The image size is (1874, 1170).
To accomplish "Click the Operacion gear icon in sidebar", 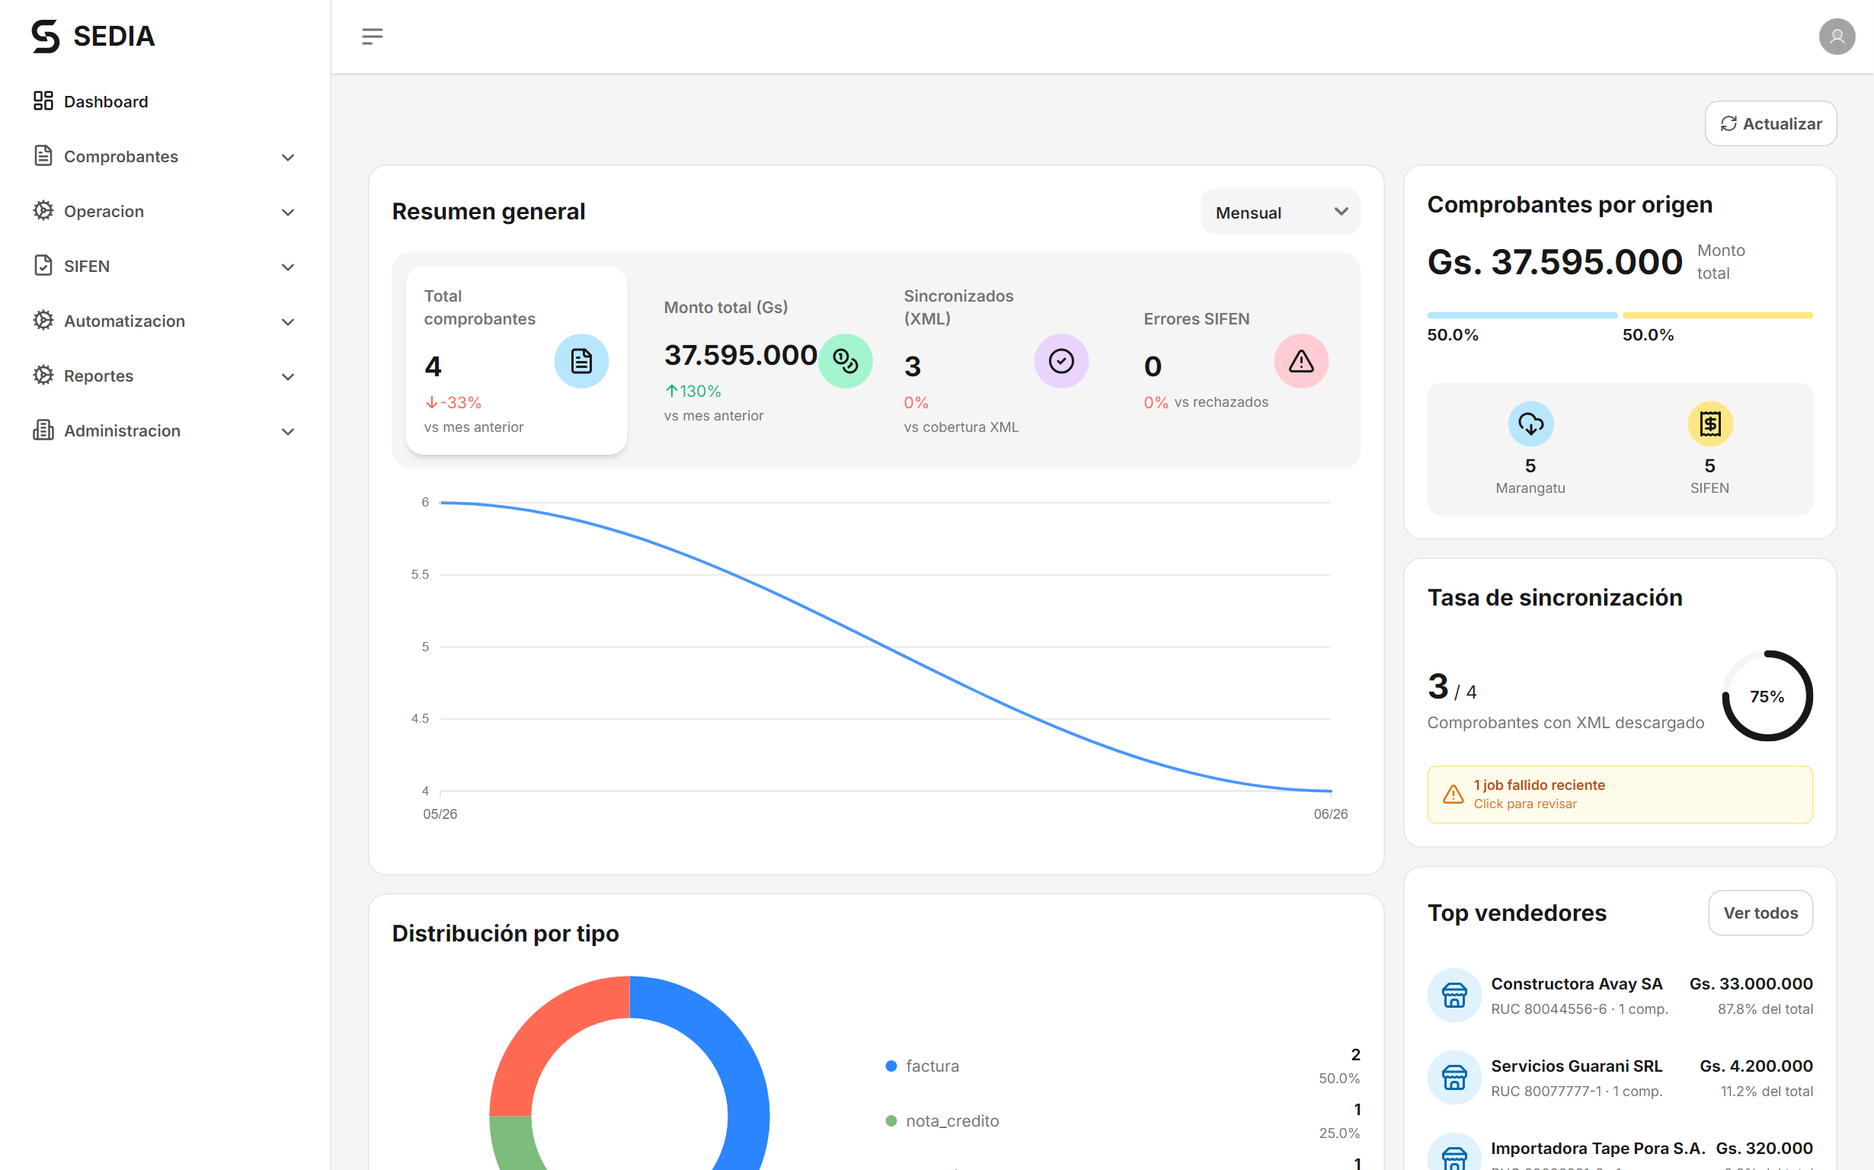I will [43, 211].
